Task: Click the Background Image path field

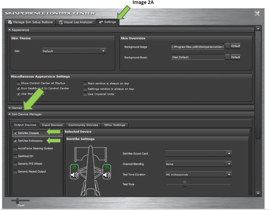Action: point(198,47)
